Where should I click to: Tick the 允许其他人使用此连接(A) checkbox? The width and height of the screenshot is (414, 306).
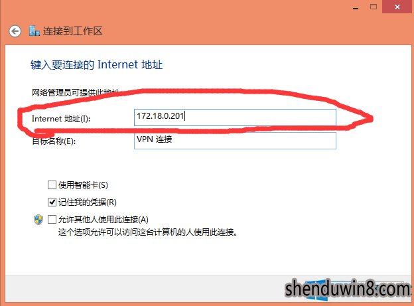pyautogui.click(x=52, y=219)
